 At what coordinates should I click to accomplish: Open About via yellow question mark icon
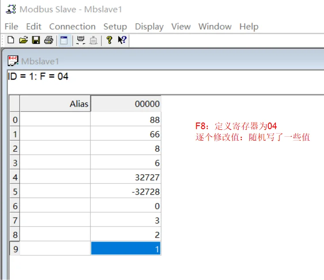click(109, 40)
